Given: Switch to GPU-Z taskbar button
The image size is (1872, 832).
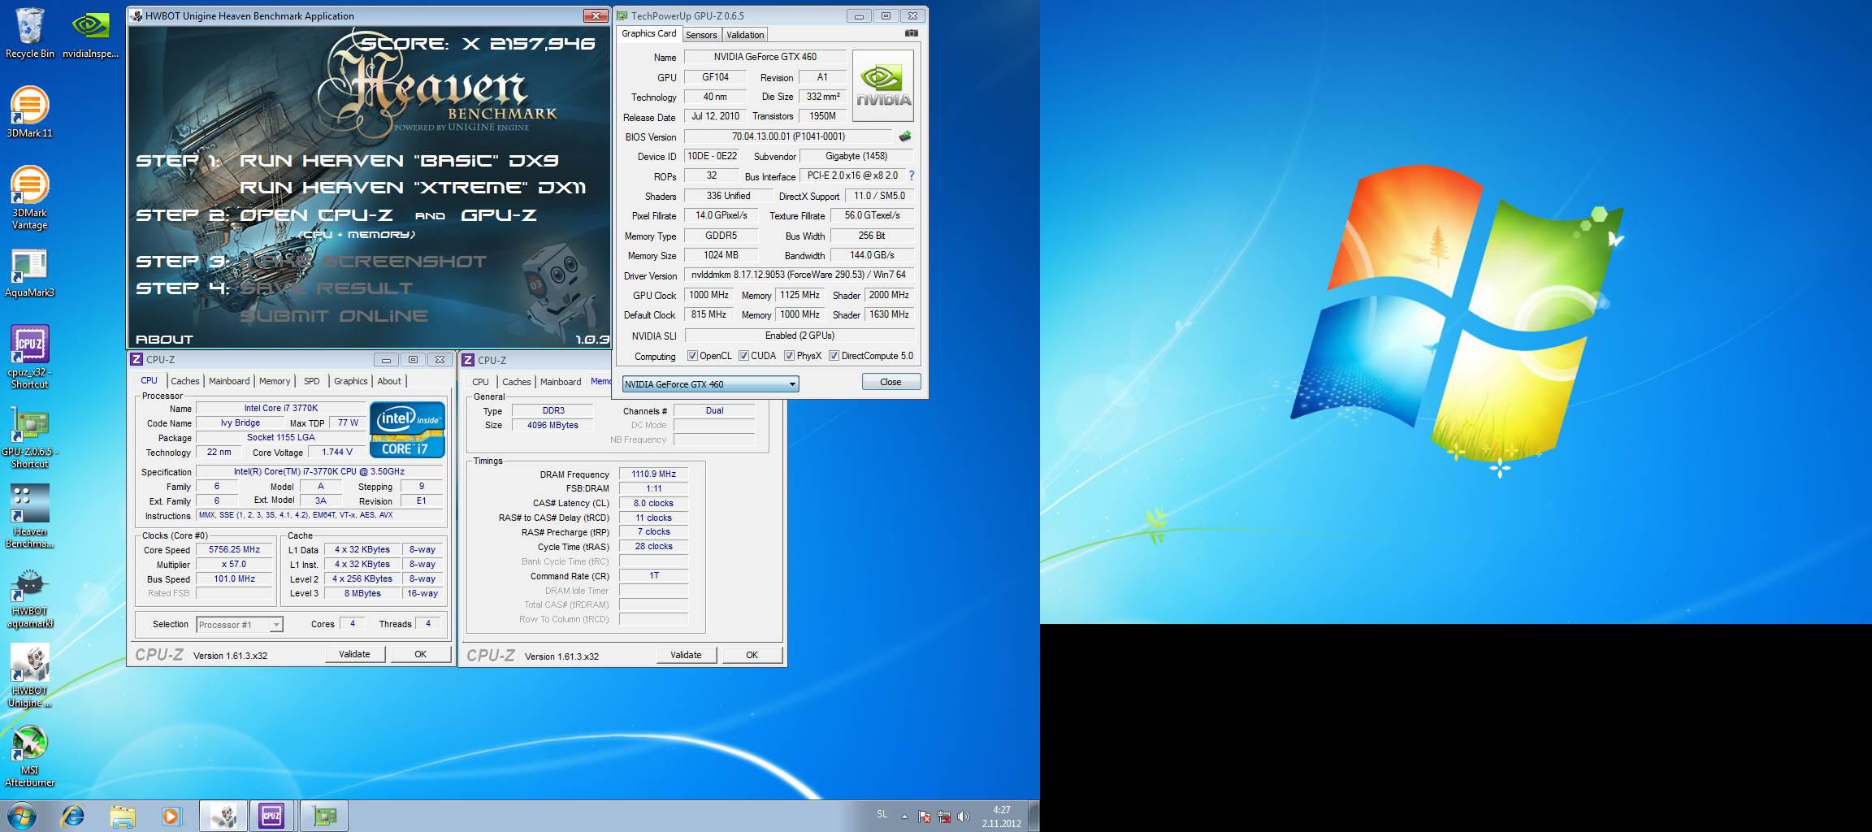Looking at the screenshot, I should tap(324, 816).
